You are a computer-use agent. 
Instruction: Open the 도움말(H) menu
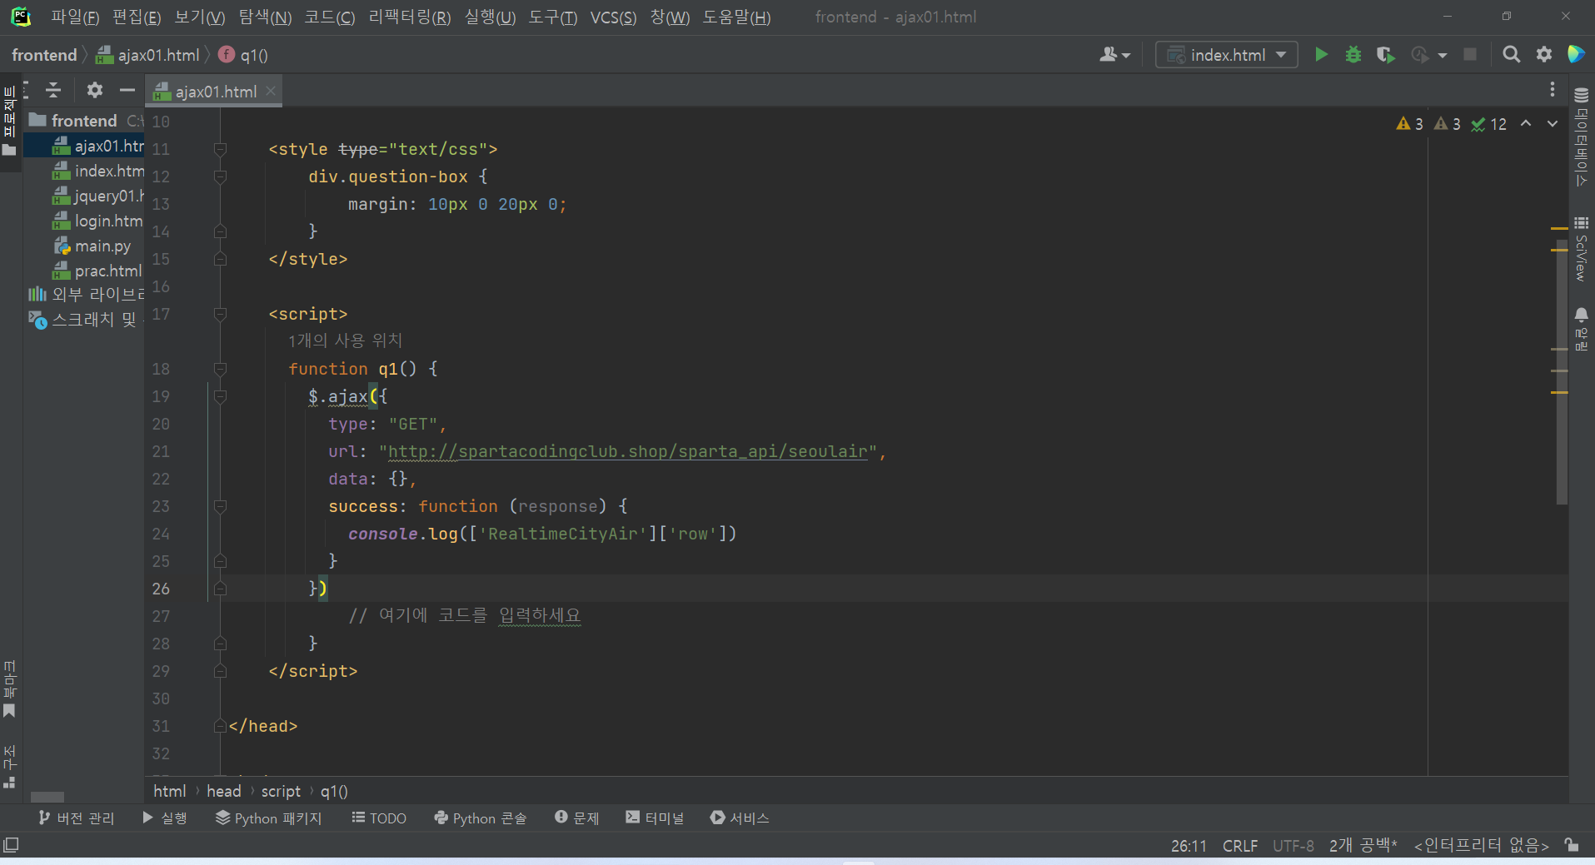736,17
